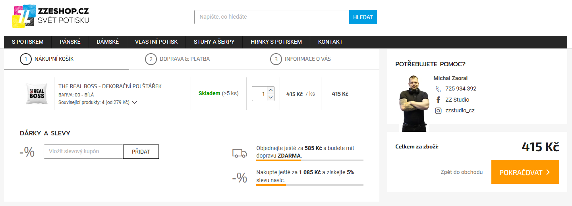Open the Pánské menu
The image size is (572, 206).
coord(70,42)
